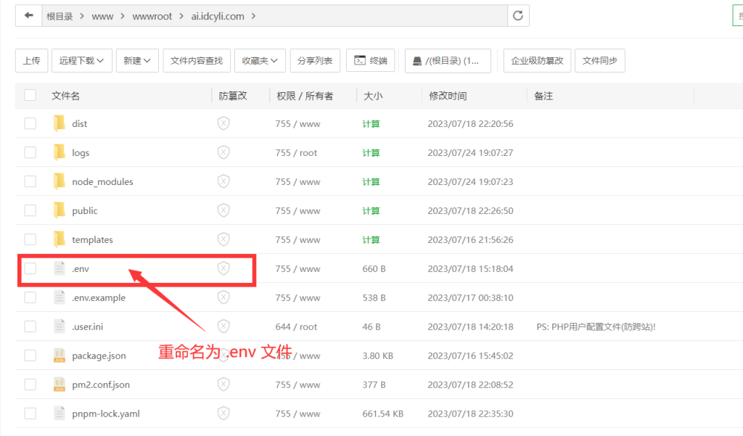Viewport: 743px width, 436px height.
Task: Open the 新建 dropdown menu
Action: [137, 61]
